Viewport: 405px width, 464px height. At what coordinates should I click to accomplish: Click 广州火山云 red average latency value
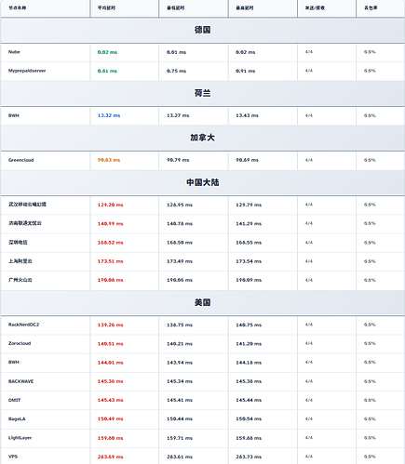click(x=111, y=280)
